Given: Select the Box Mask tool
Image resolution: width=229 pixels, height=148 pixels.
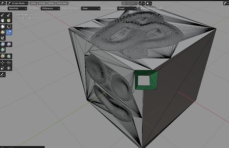Looking at the screenshot, I should pyautogui.click(x=3, y=26).
